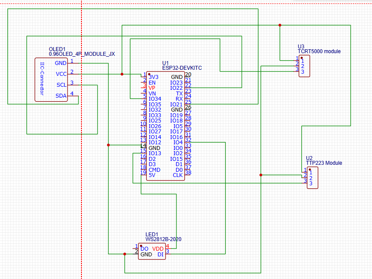Select the 3V3 pin on the ESP32

coord(153,77)
